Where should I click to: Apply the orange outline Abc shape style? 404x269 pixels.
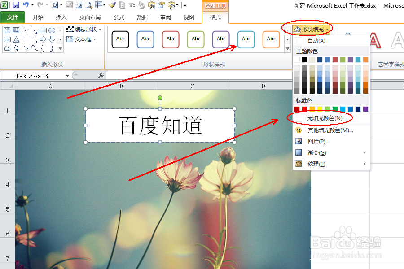coord(271,39)
